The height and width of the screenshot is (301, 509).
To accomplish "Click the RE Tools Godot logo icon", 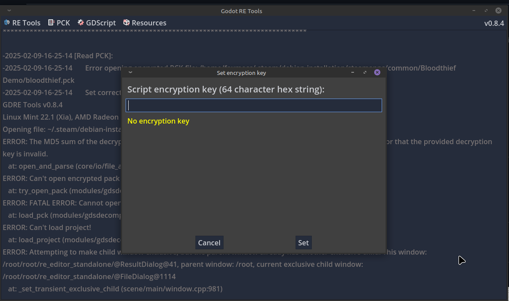I will pos(7,22).
